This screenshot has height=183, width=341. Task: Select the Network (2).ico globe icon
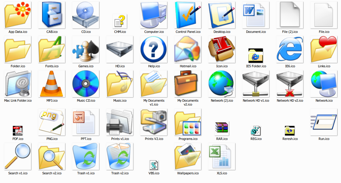point(222,84)
